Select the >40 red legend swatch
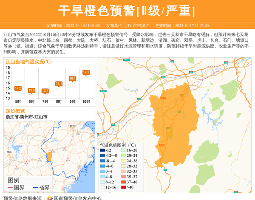The image size is (255, 200). (123, 187)
